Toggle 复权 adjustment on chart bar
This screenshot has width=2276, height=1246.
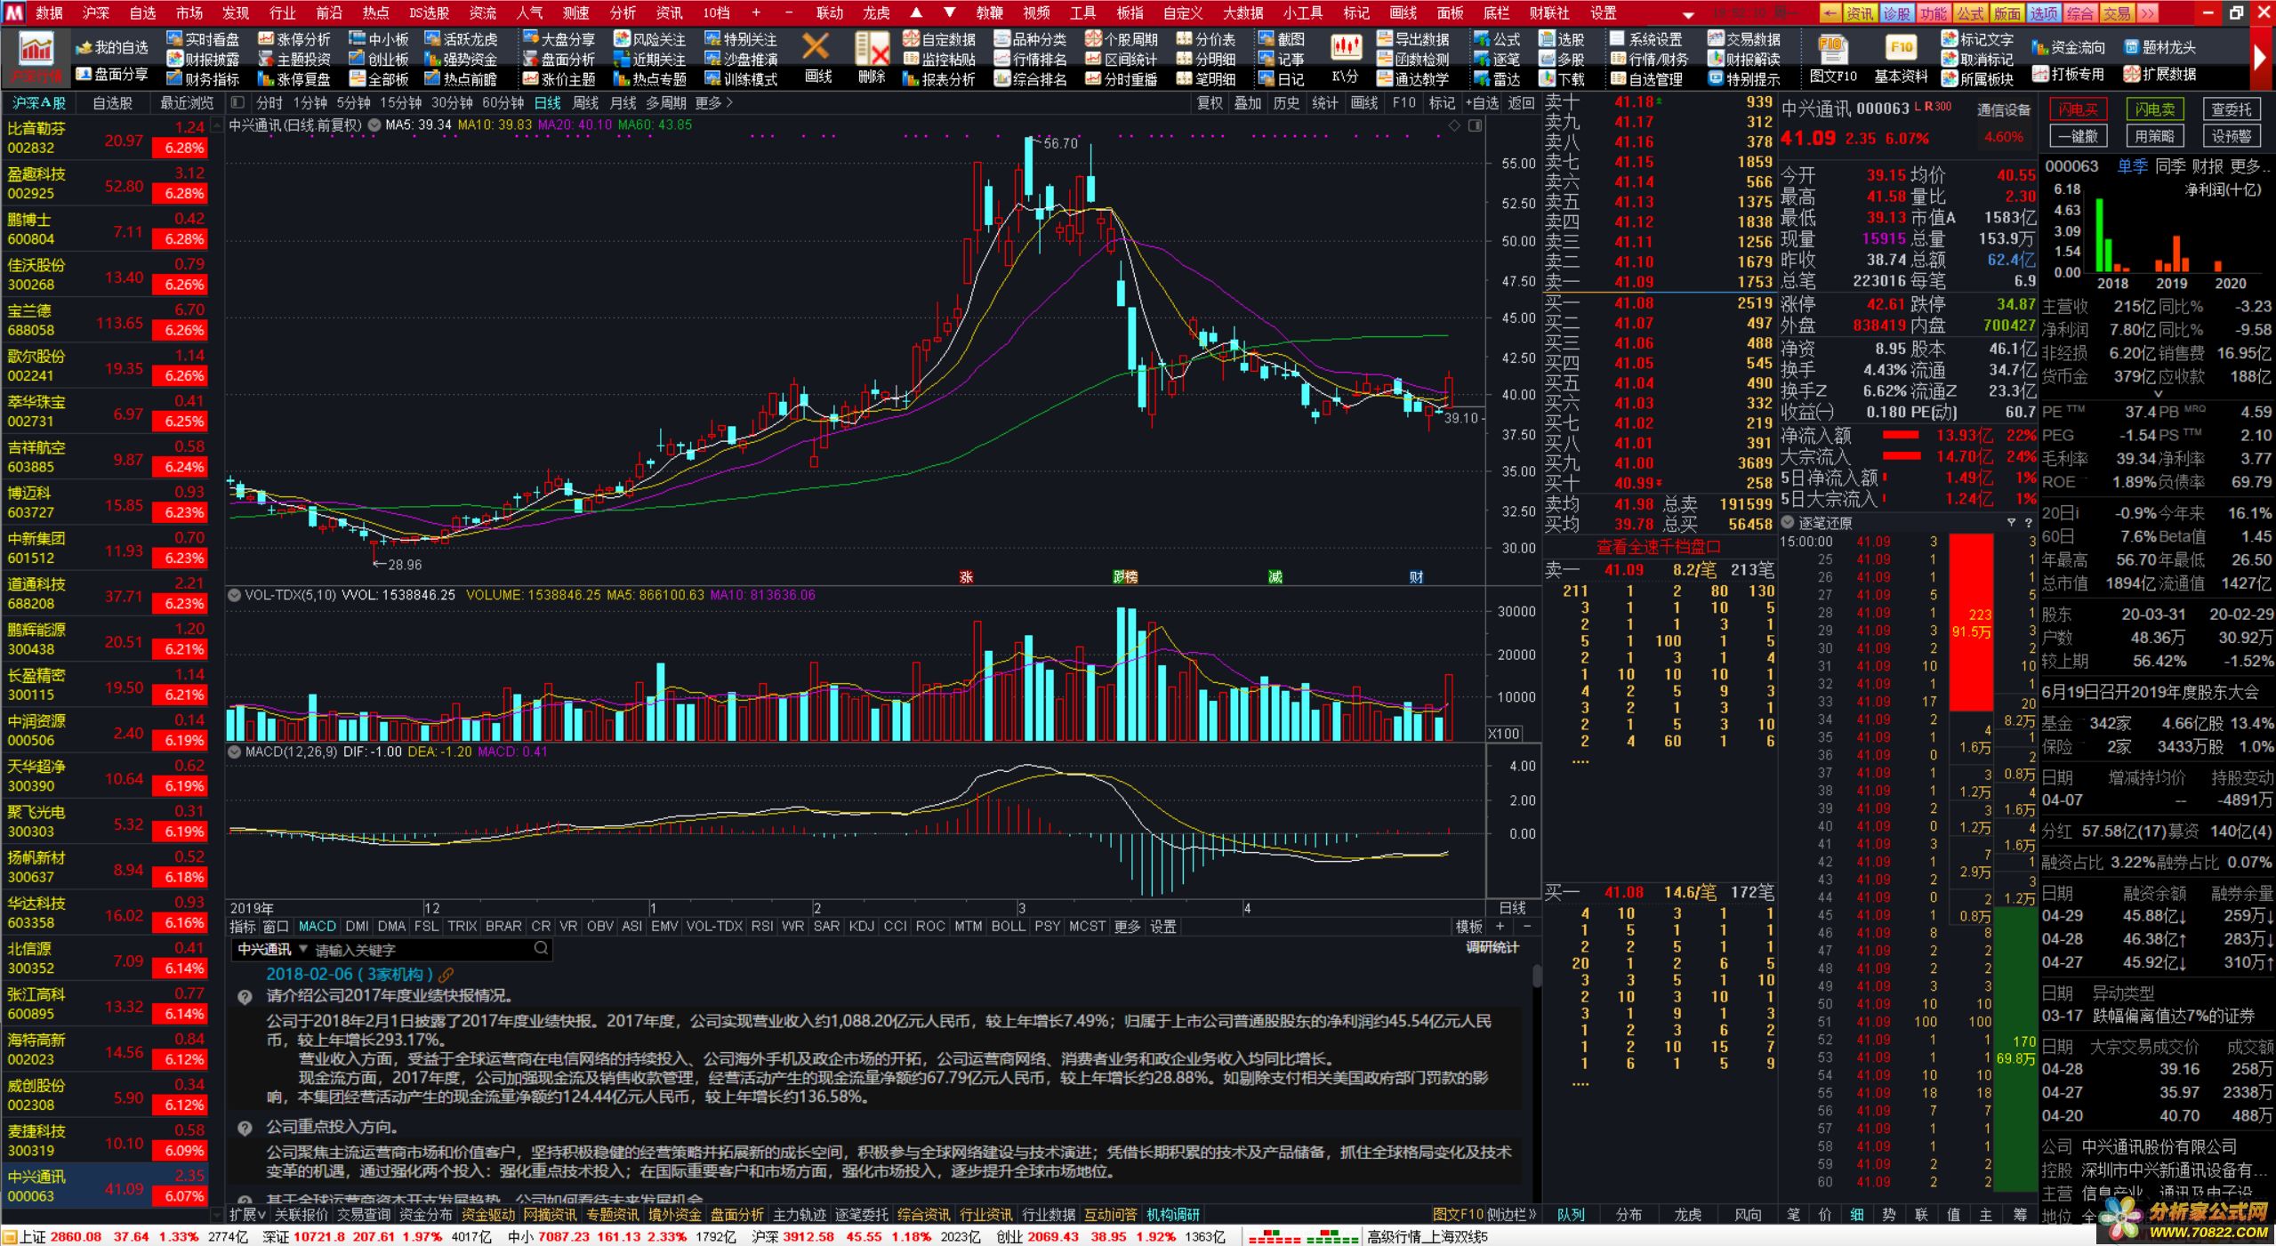1210,103
